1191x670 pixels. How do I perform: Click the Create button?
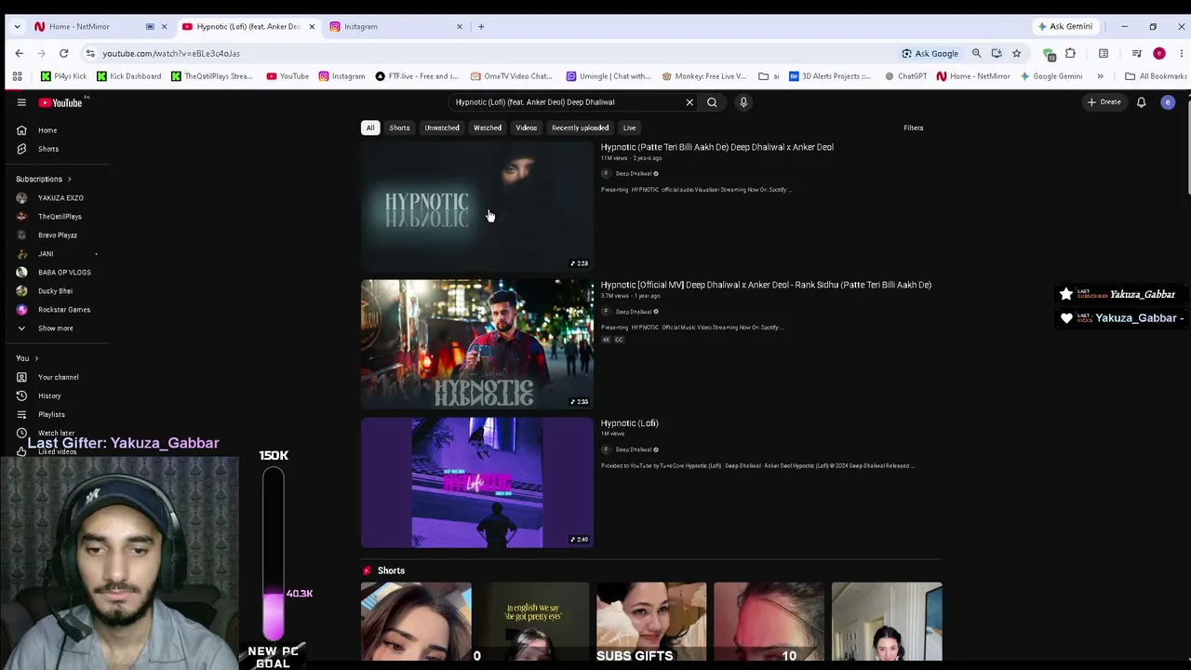point(1104,102)
